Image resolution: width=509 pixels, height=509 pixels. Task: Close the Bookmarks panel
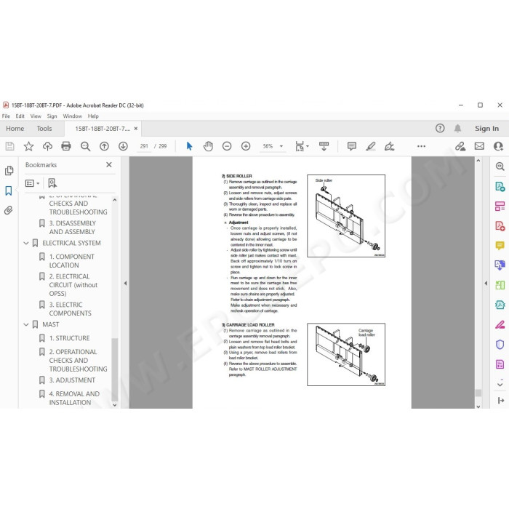pos(109,165)
